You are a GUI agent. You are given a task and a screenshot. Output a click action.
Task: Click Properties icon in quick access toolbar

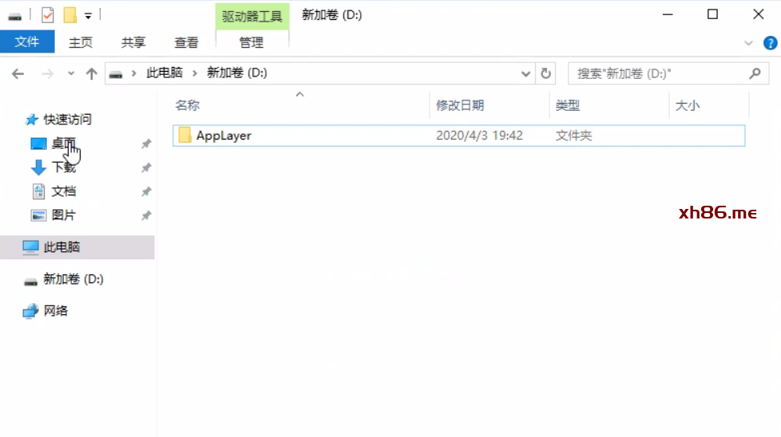(48, 15)
